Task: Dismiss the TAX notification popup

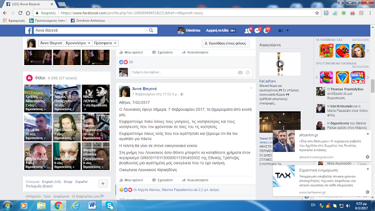Action: point(368,169)
